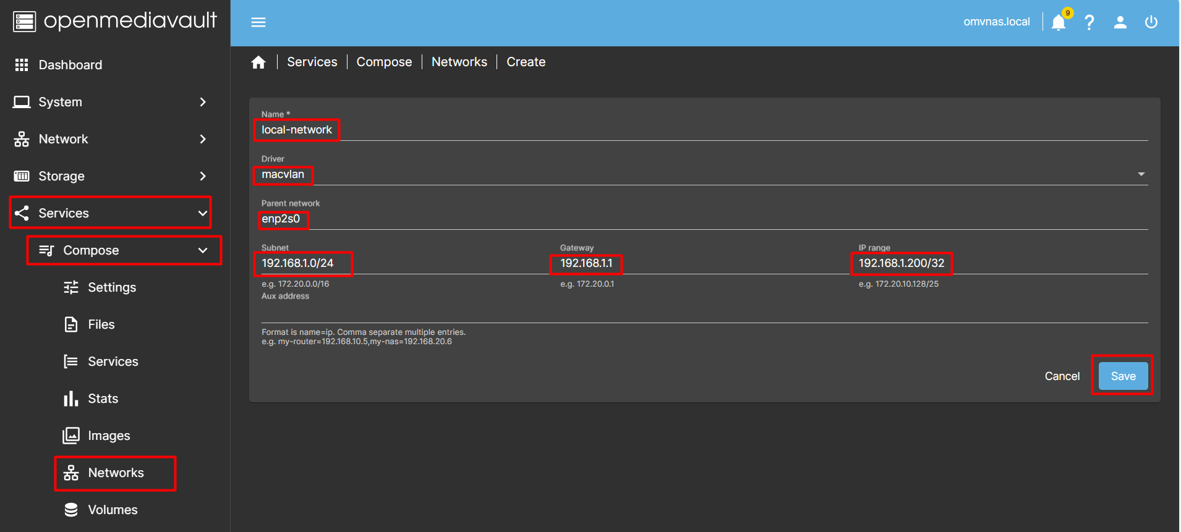Viewport: 1181px width, 532px height.
Task: Focus the Subnet input field
Action: [x=406, y=263]
